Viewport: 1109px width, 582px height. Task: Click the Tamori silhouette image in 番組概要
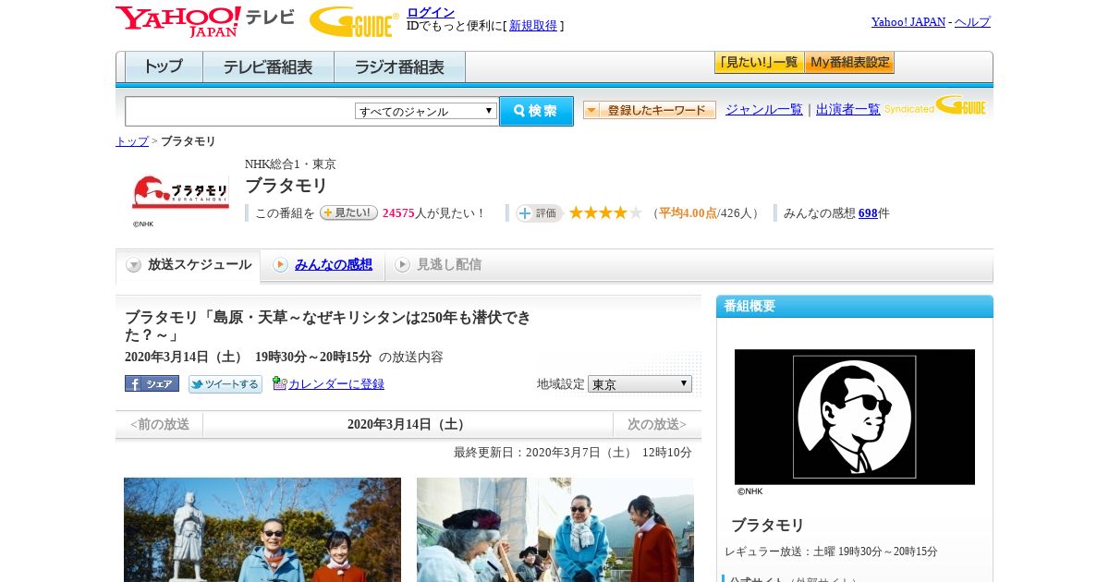point(855,417)
